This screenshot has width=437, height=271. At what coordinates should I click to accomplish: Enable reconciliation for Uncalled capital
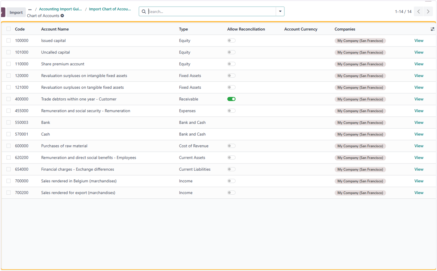coord(231,52)
